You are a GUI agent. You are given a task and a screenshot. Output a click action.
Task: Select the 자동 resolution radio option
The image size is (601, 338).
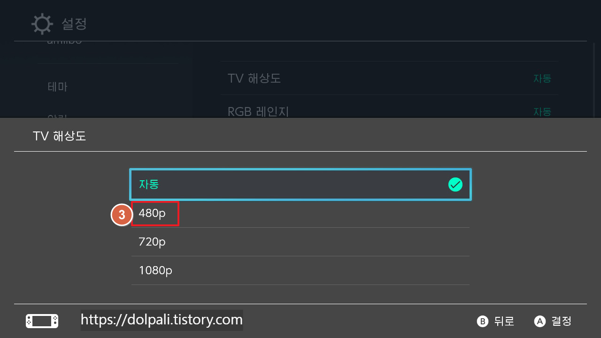click(x=300, y=184)
